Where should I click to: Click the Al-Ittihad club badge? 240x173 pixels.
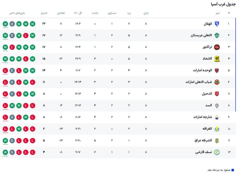tap(217, 59)
